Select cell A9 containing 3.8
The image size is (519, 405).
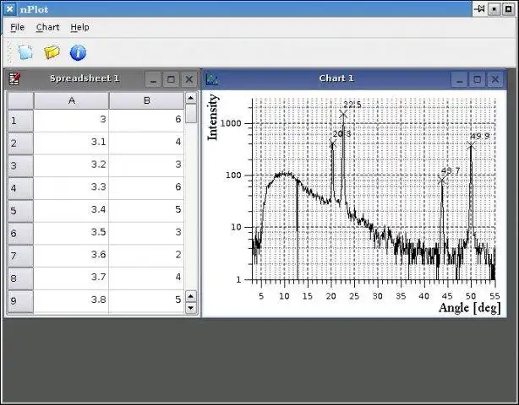coord(71,301)
